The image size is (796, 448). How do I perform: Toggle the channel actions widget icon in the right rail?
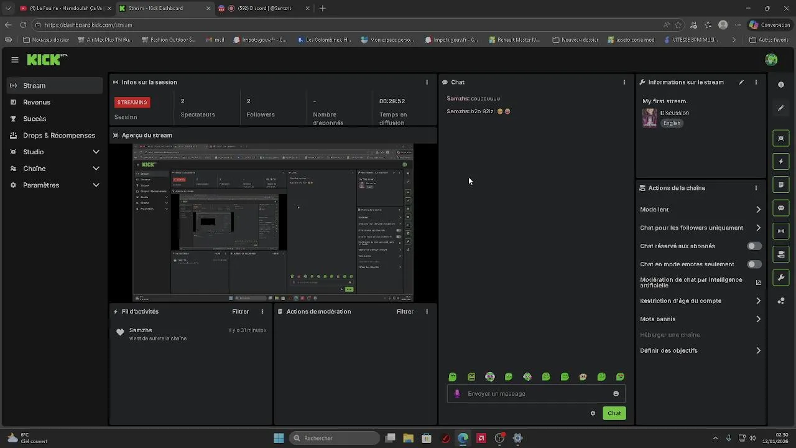[x=781, y=254]
